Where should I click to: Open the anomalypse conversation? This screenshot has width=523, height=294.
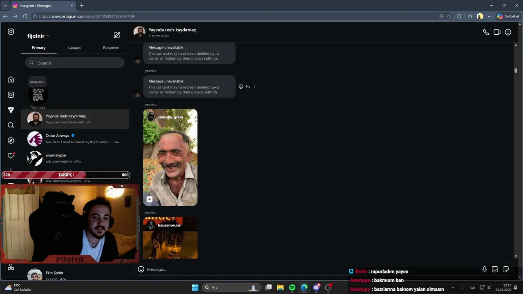75,158
